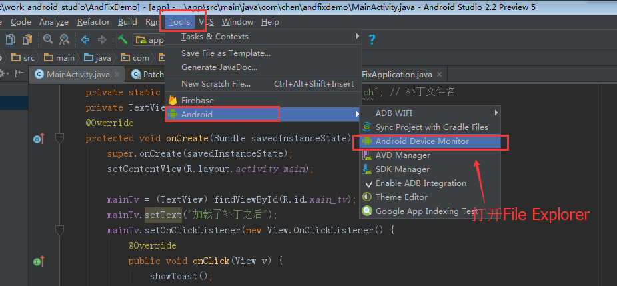Screen dimensions: 617x286
Task: Click the Find magnifier icon
Action: [x=48, y=39]
